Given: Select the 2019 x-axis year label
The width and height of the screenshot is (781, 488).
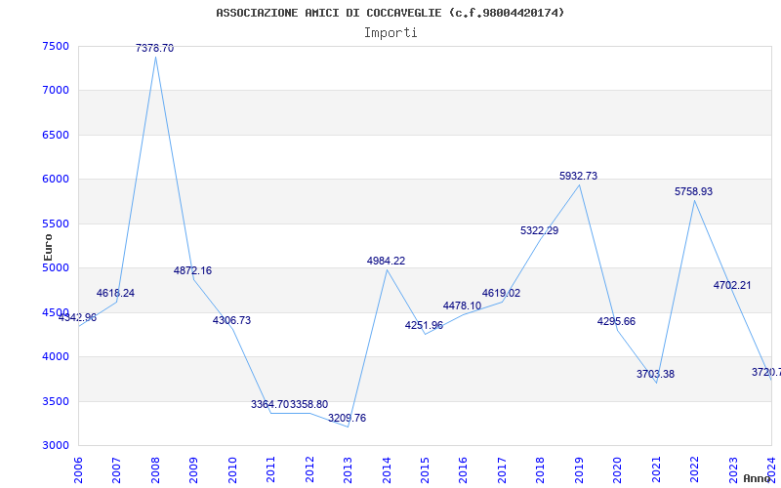Looking at the screenshot, I should point(579,470).
